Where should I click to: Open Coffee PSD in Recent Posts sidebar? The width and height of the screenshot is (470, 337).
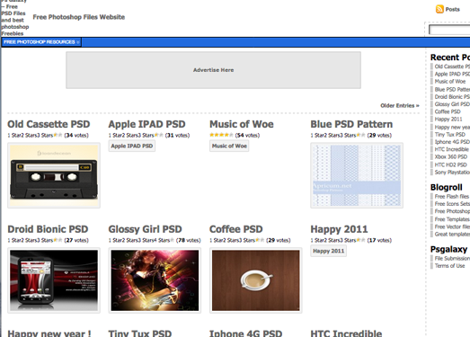click(448, 111)
